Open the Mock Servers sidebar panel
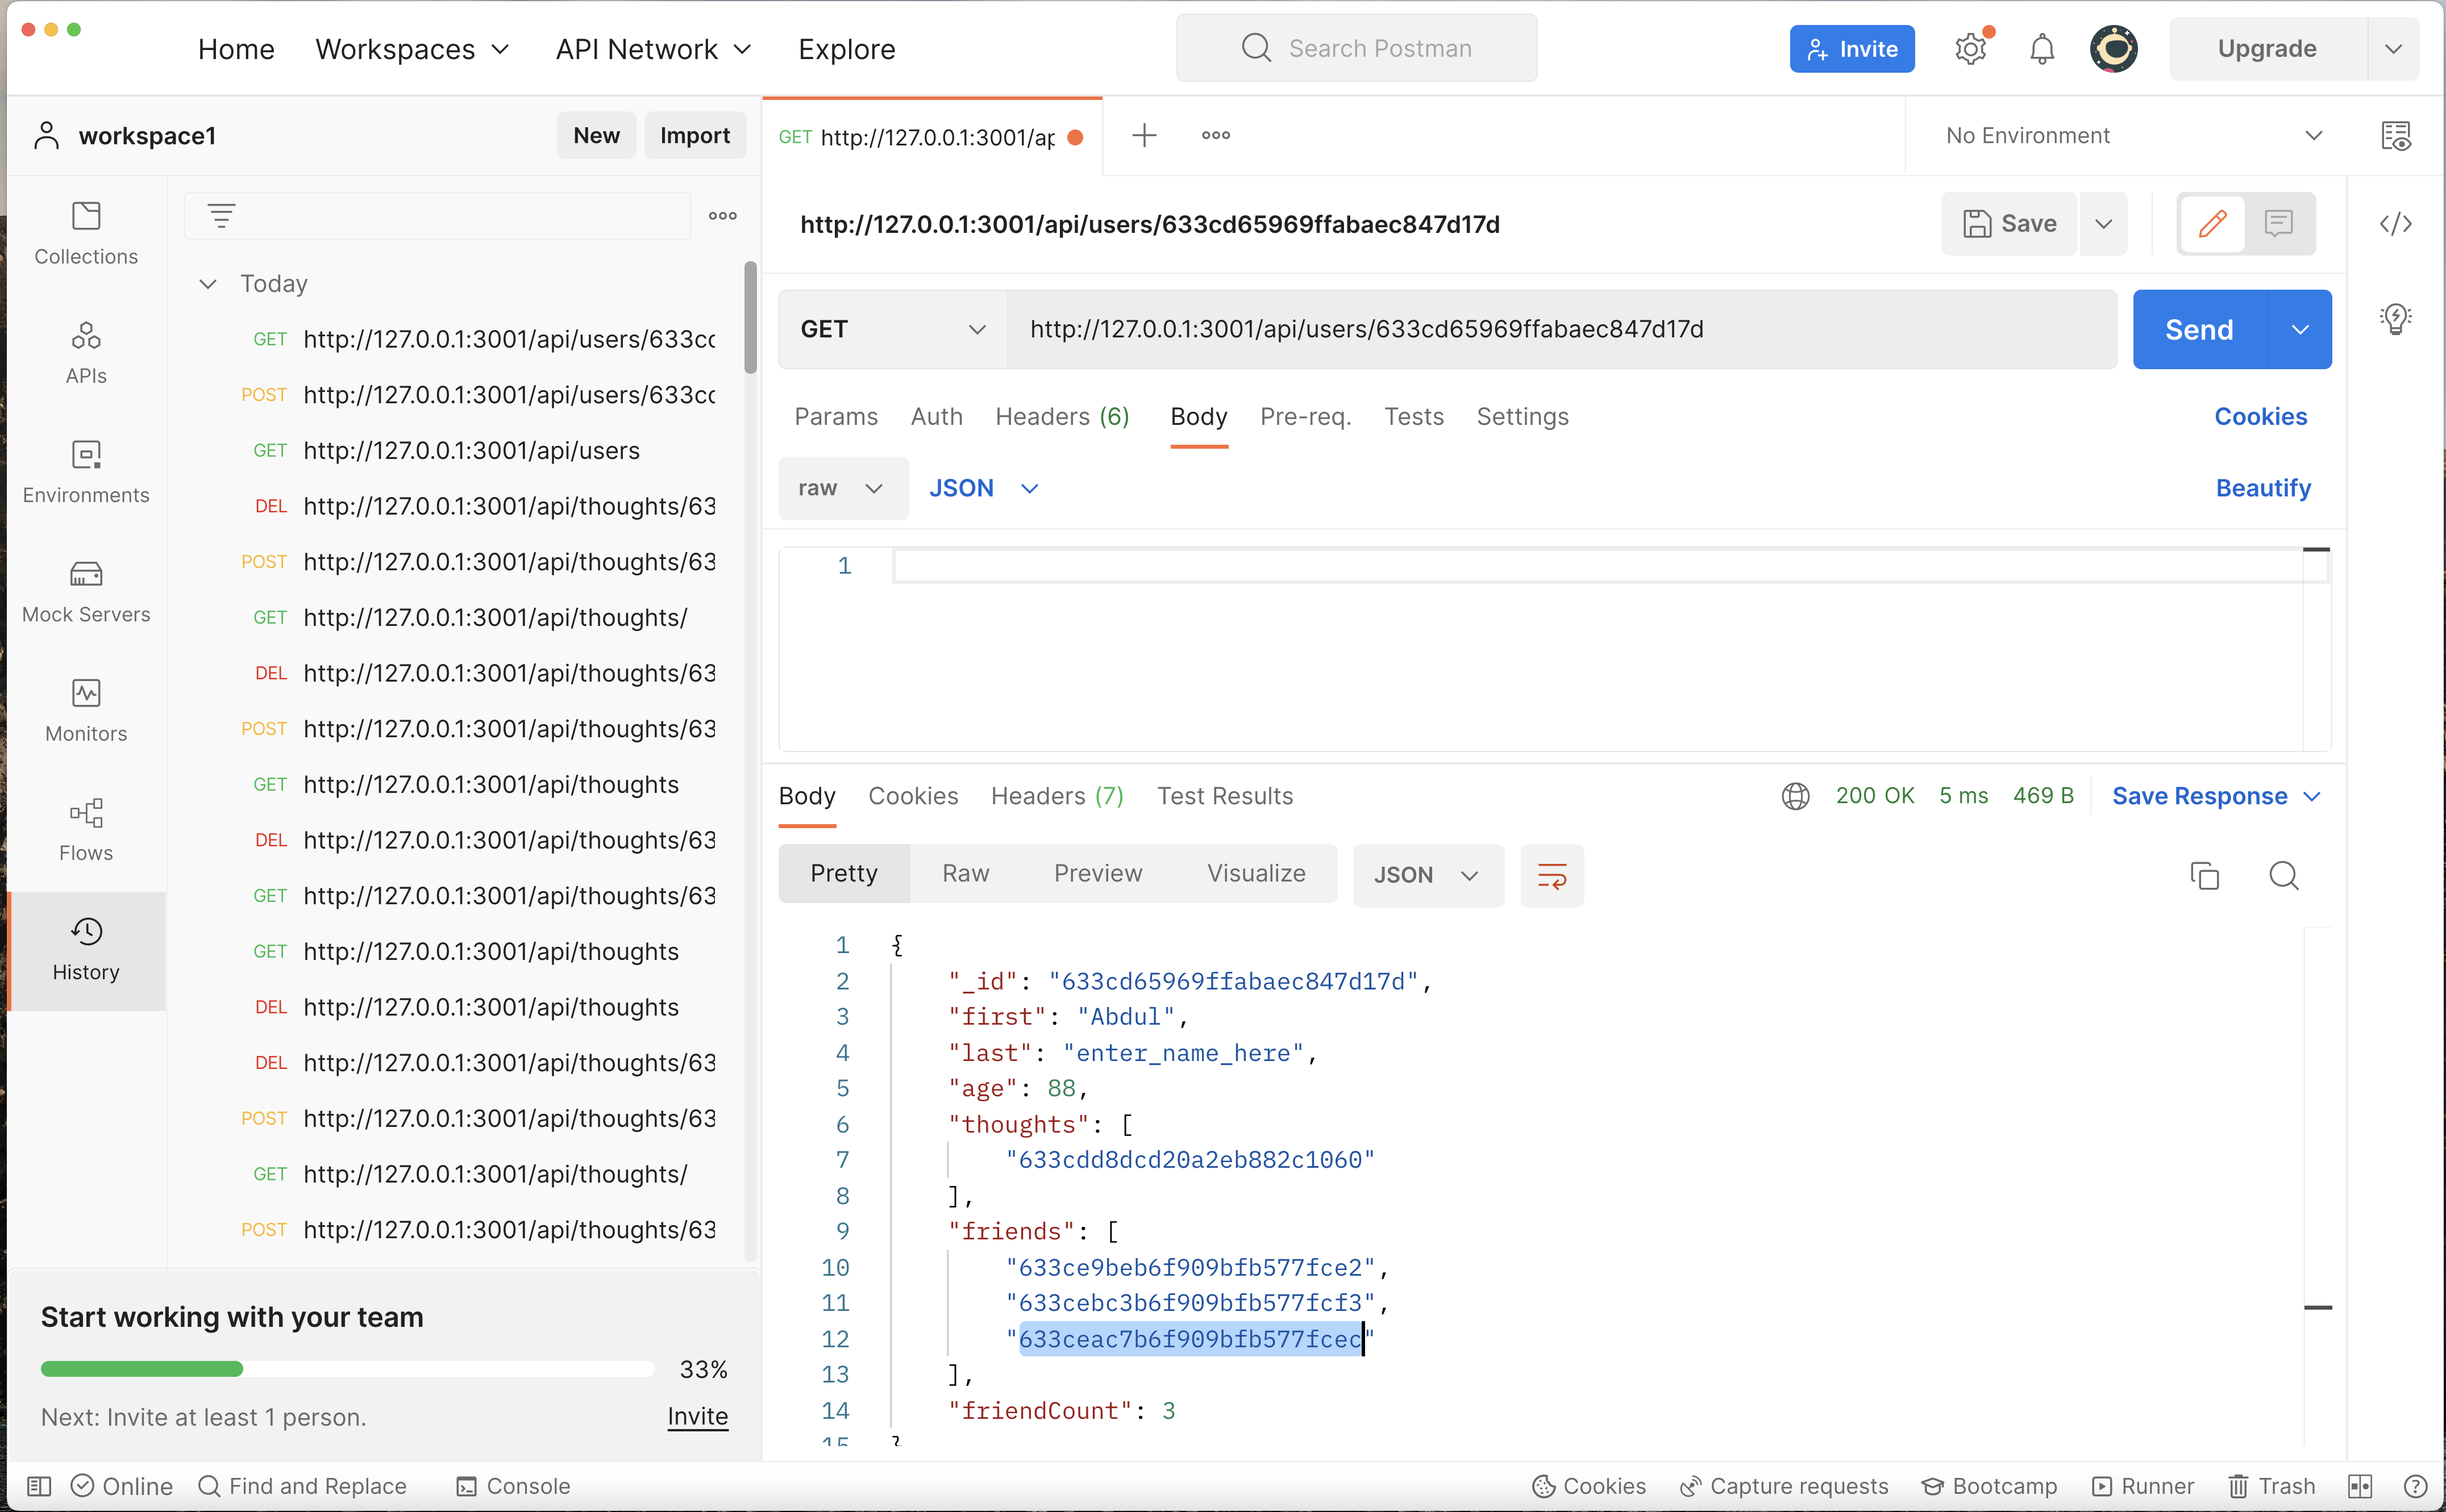This screenshot has width=2446, height=1512. 86,592
